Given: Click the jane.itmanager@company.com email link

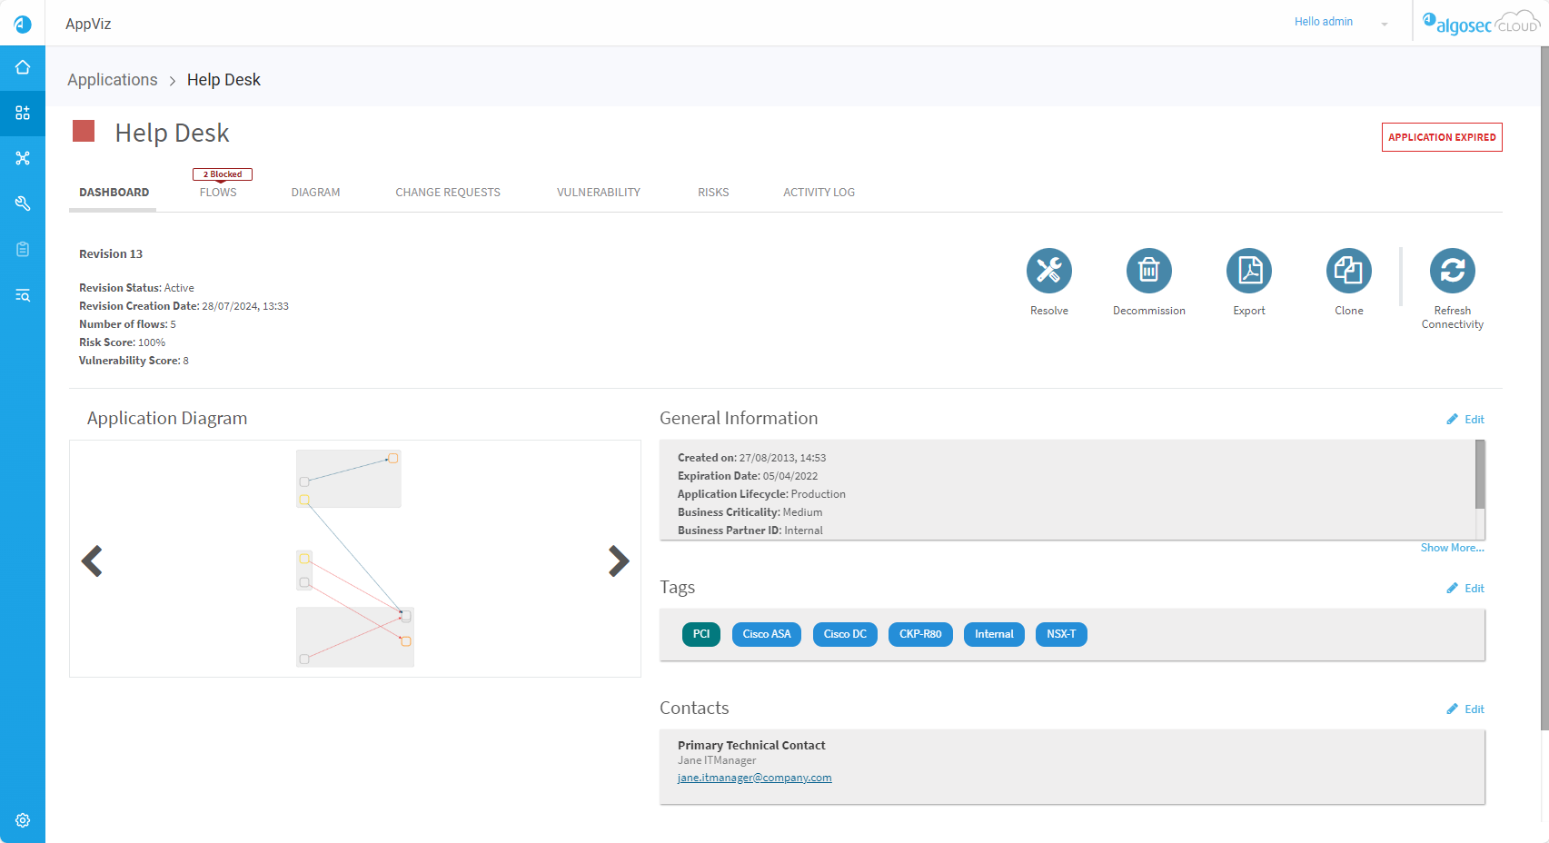Looking at the screenshot, I should coord(754,778).
